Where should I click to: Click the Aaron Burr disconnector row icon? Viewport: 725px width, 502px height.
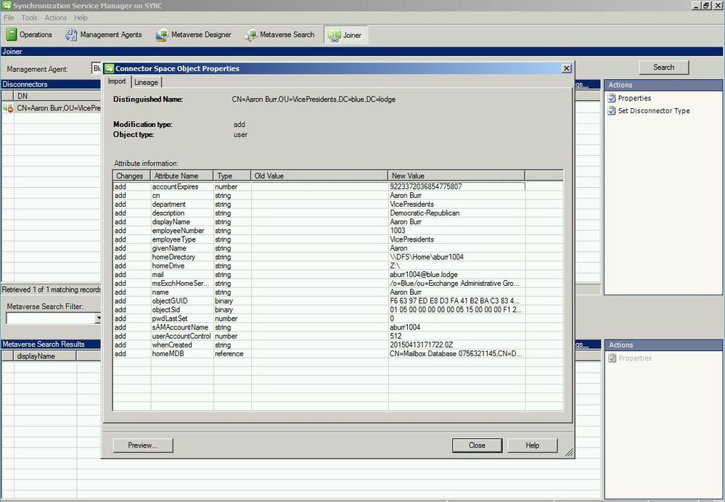[8, 108]
